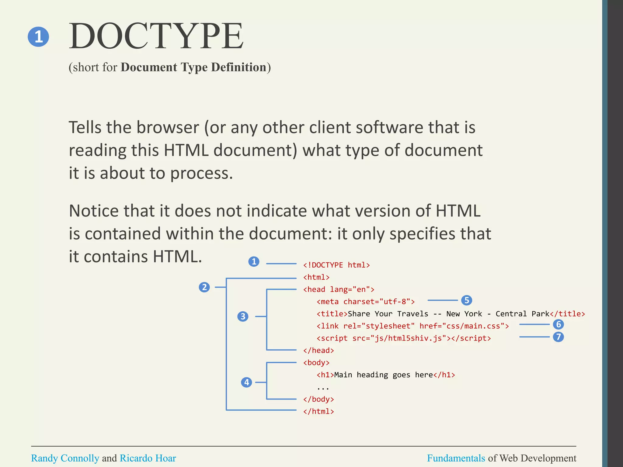Click the 'Randy Connolly' author link
Screen dimensions: 623x467
65,458
